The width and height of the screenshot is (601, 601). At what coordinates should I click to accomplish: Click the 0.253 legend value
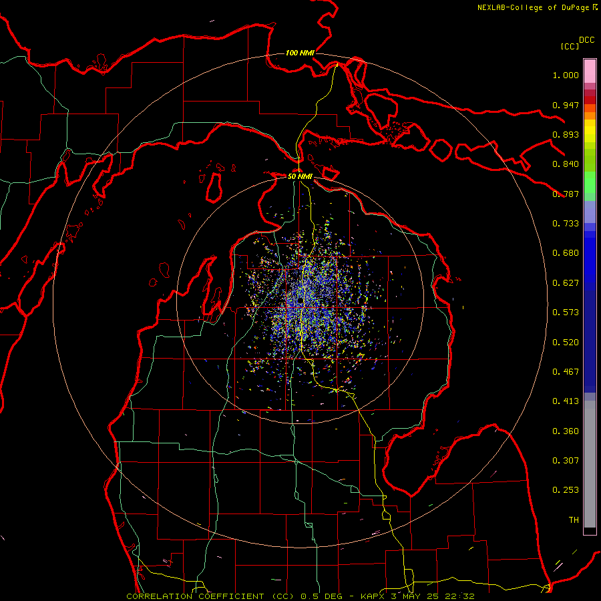(566, 490)
